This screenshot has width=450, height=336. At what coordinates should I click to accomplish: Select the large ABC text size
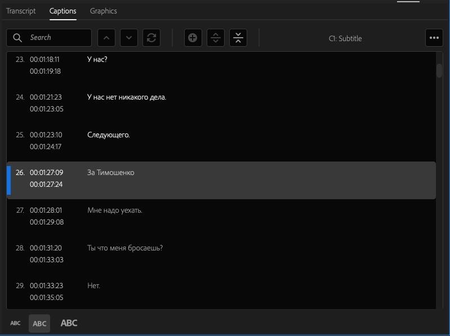(x=69, y=323)
